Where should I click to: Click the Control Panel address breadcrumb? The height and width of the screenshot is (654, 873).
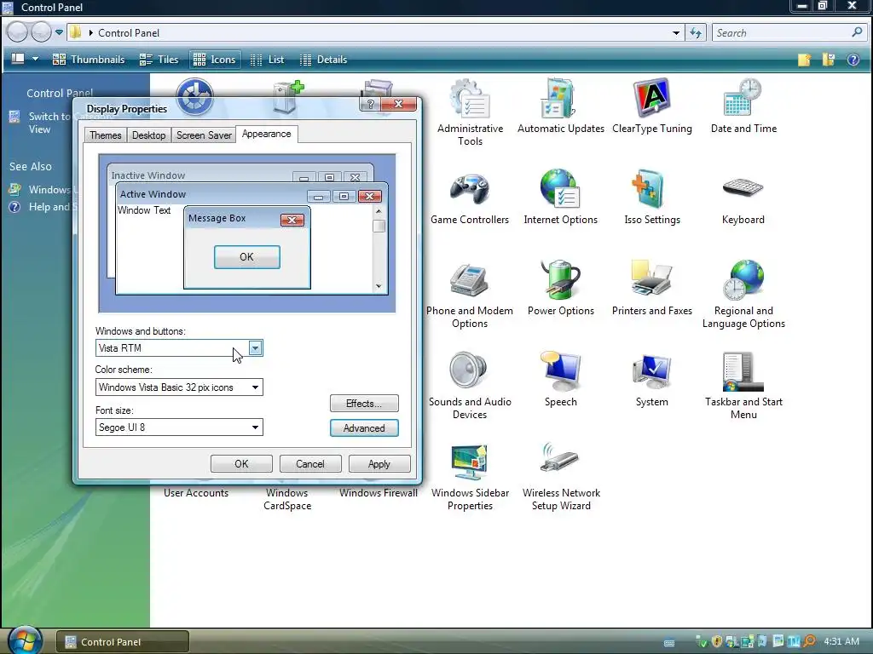[129, 33]
